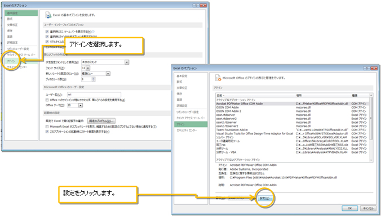Image resolution: width=381 pixels, height=216 pixels.
Task: Select 基本設定 in the front add-ins dialog sidebar
Action: coord(191,76)
